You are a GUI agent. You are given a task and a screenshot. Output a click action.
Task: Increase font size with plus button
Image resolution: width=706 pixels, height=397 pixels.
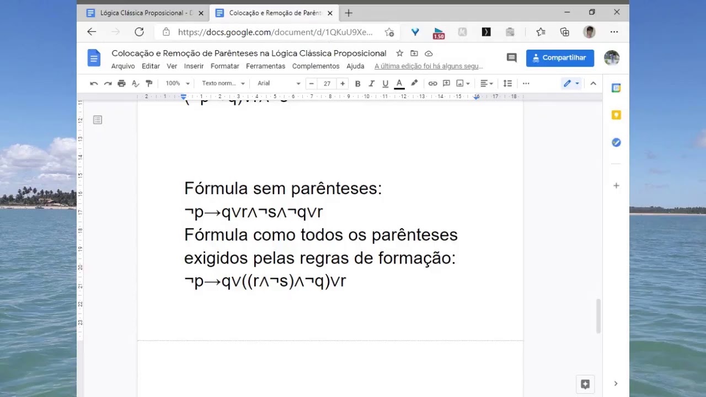(343, 83)
